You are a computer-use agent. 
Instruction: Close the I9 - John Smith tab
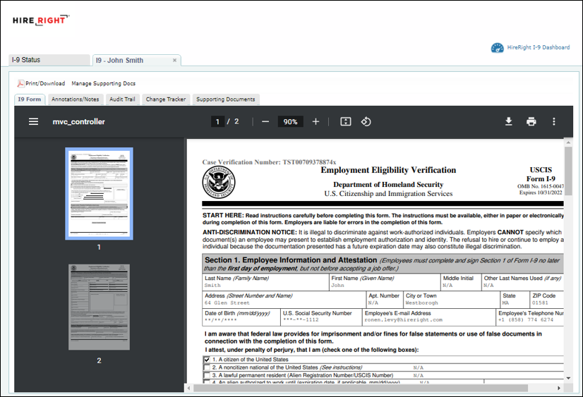pos(174,61)
